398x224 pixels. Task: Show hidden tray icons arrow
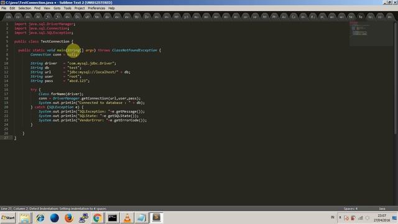[x=340, y=217]
